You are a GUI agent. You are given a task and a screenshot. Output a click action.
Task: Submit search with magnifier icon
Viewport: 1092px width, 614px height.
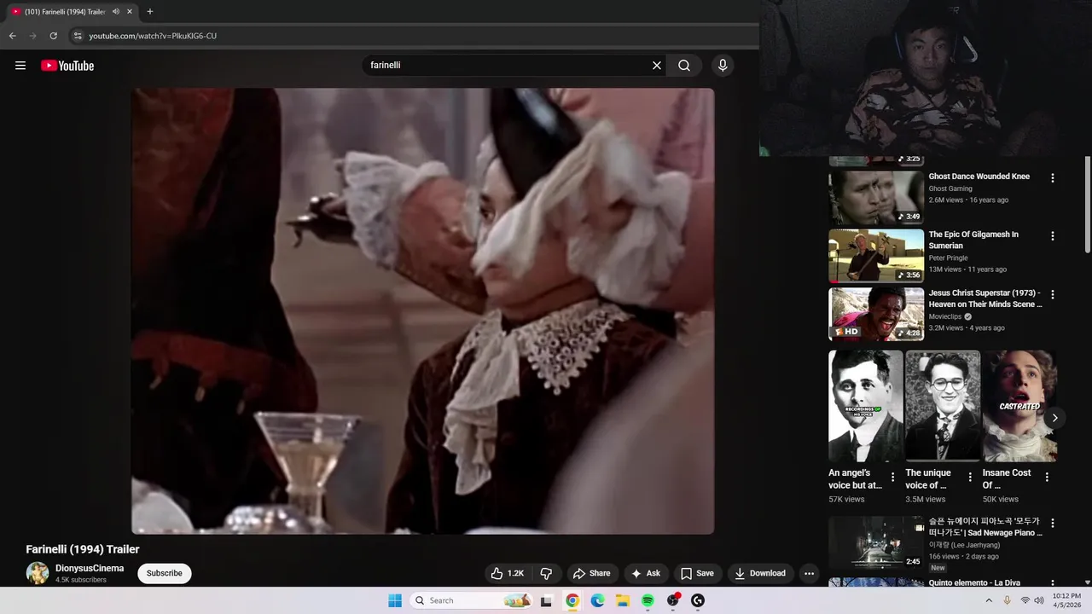point(684,66)
